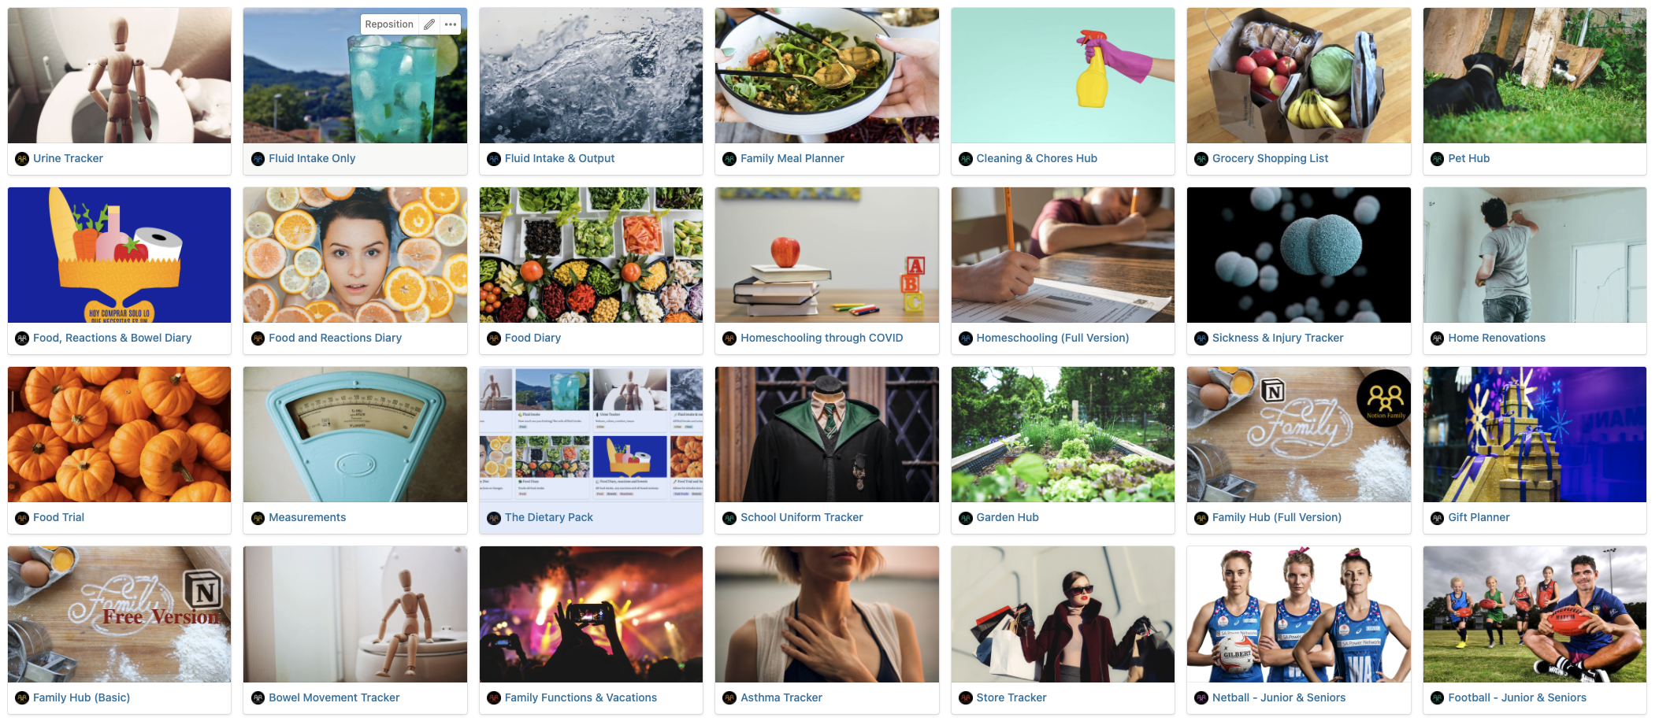Image resolution: width=1659 pixels, height=725 pixels.
Task: Click the Dietary Pack cover collage
Action: pyautogui.click(x=591, y=435)
